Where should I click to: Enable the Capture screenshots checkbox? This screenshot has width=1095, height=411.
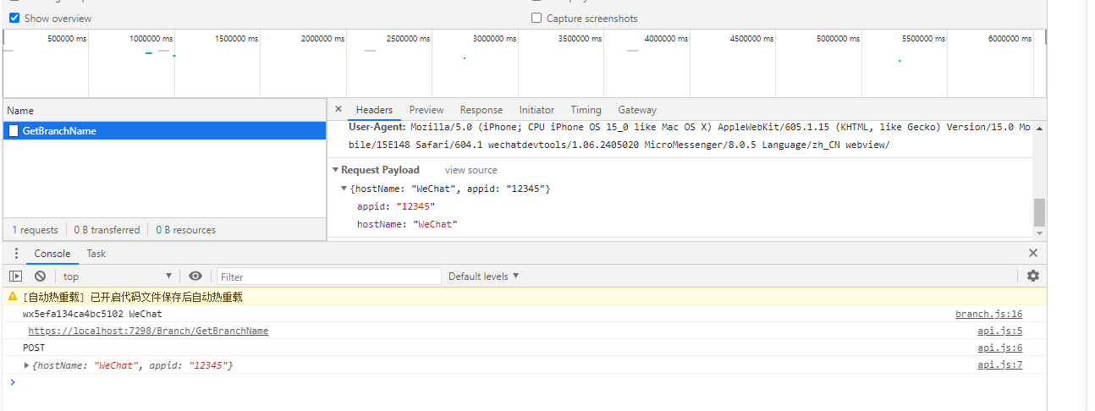pos(536,18)
